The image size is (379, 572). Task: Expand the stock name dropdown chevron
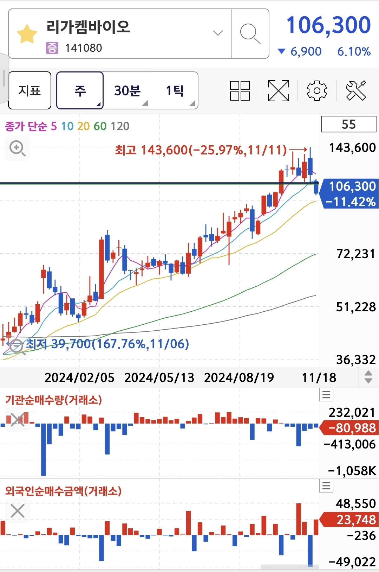click(x=218, y=33)
